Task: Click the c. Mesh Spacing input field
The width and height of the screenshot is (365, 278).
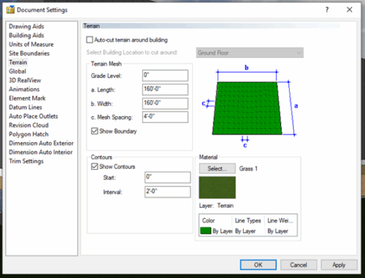Action: tap(165, 117)
